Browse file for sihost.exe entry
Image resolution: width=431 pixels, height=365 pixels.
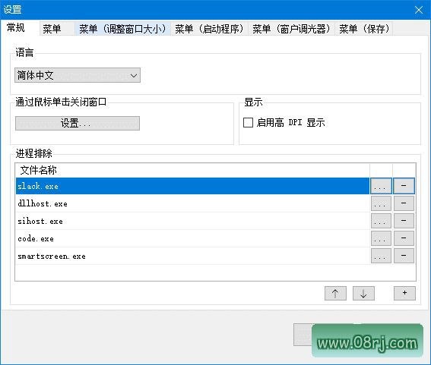coord(381,221)
